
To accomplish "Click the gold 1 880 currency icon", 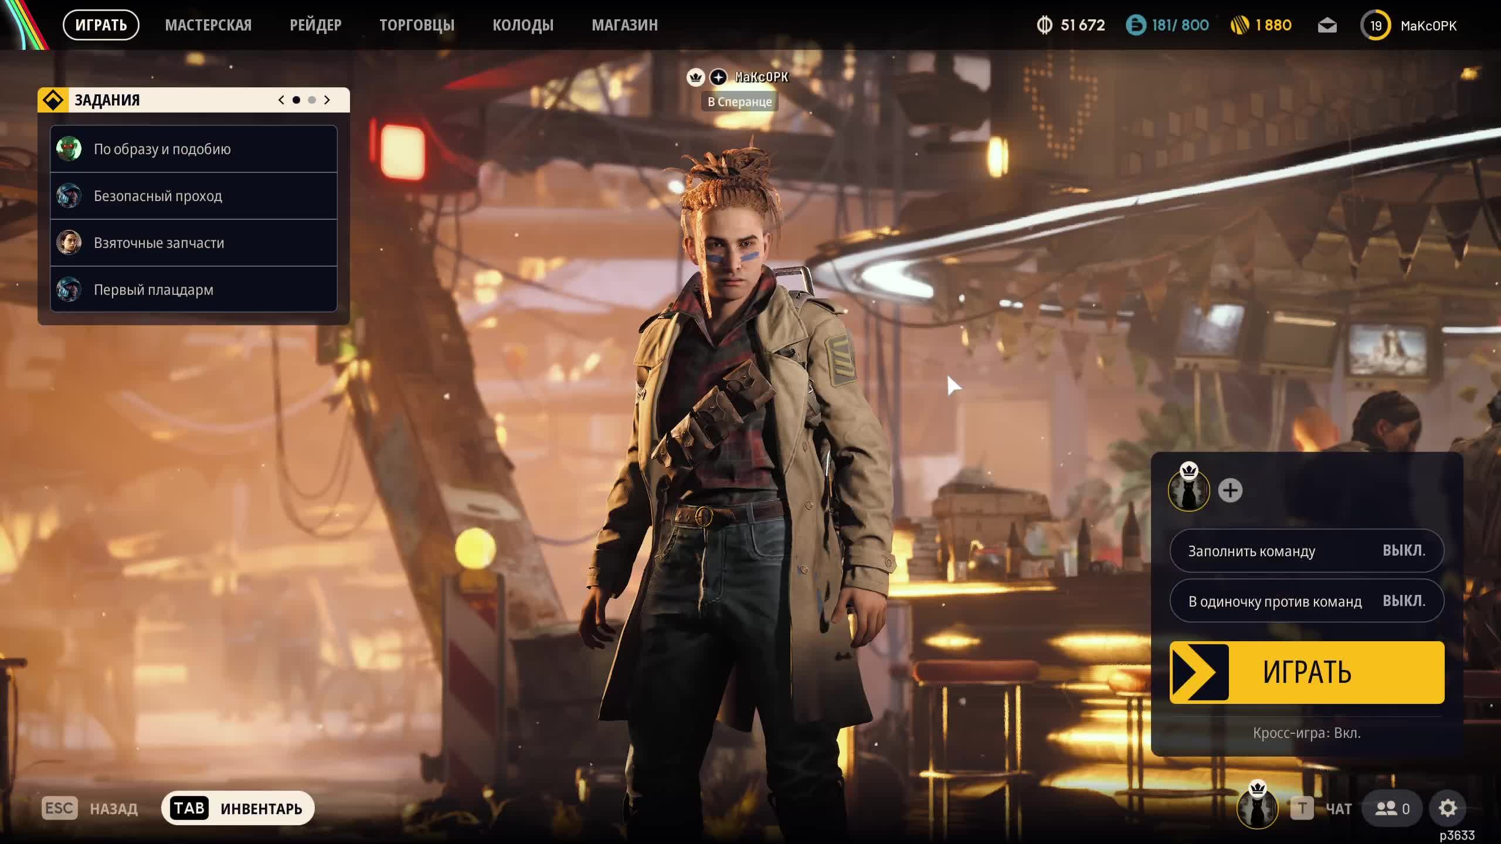I will [x=1239, y=25].
